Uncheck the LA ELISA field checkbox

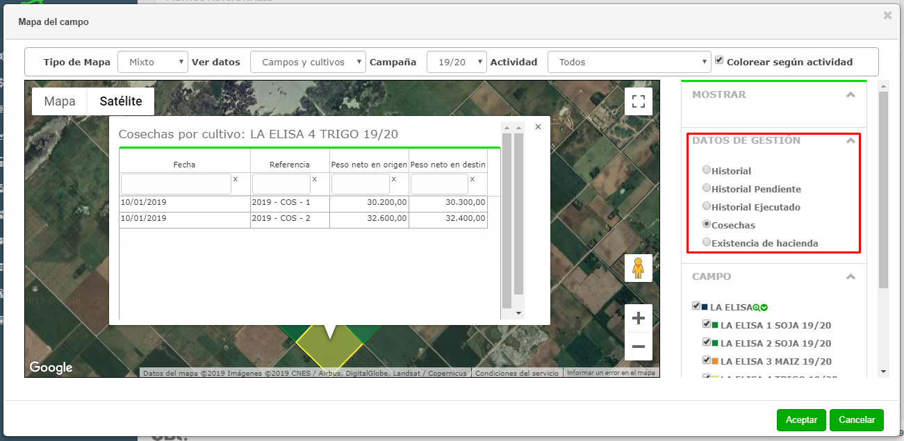click(x=696, y=306)
